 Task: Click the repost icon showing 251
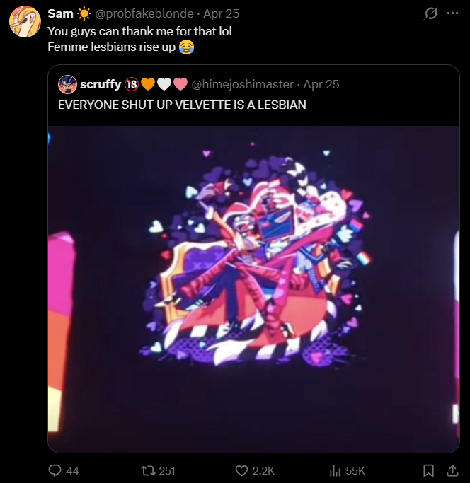tap(147, 470)
